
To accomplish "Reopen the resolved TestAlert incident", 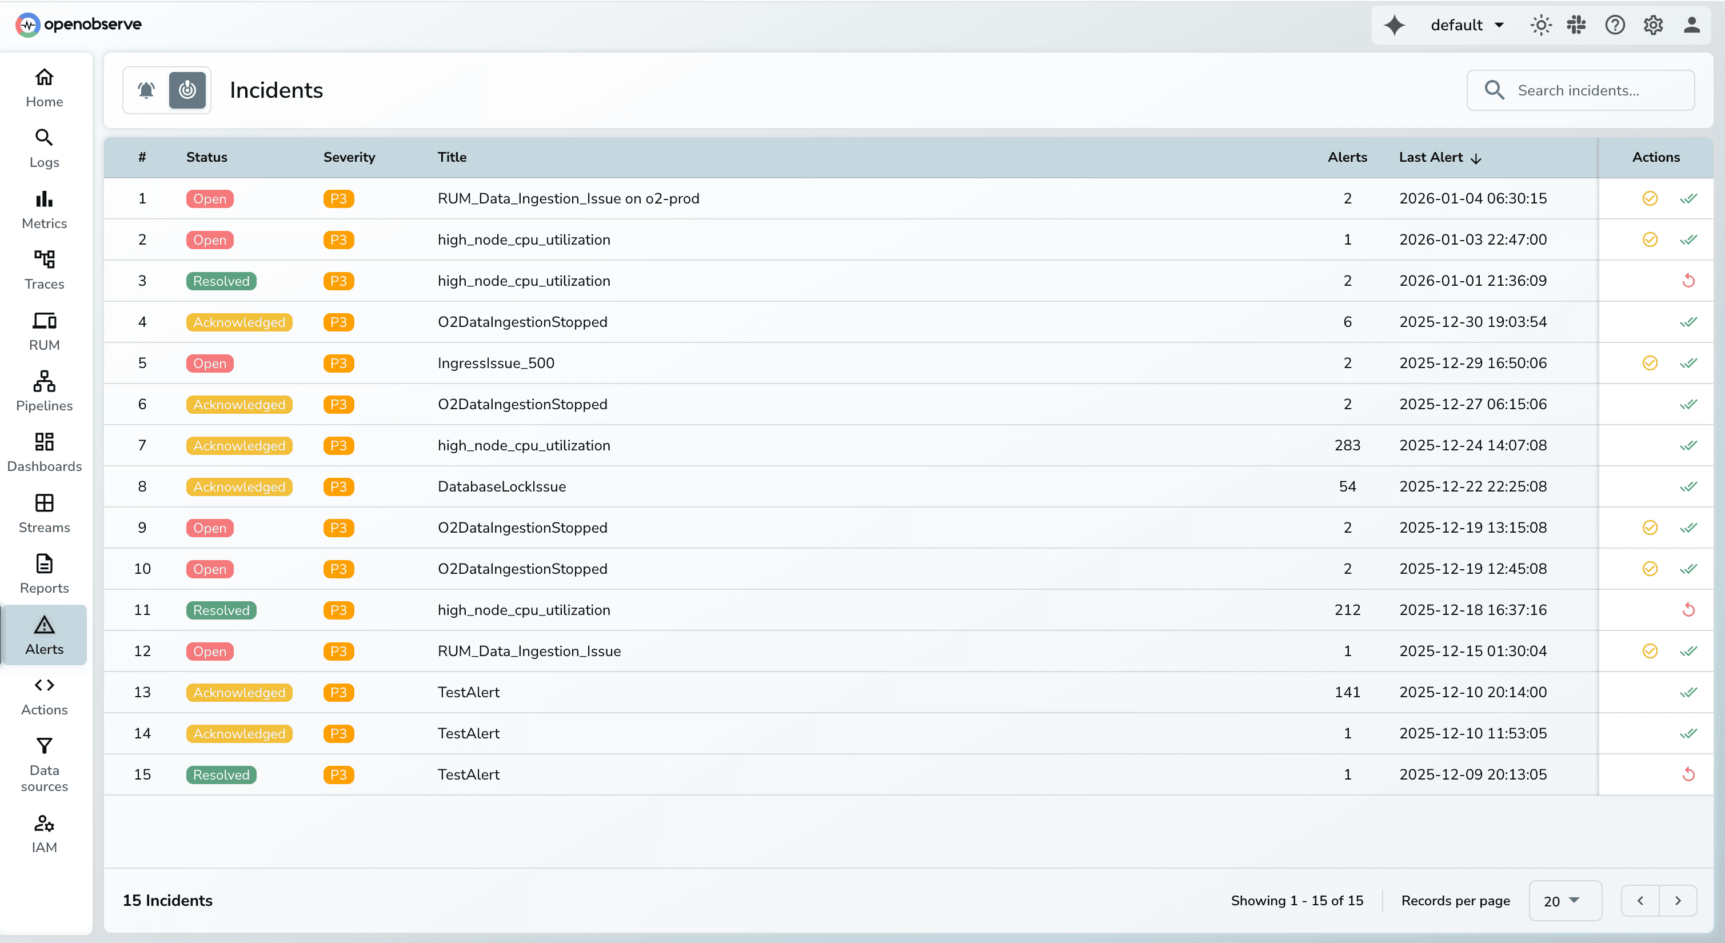I will click(x=1688, y=774).
